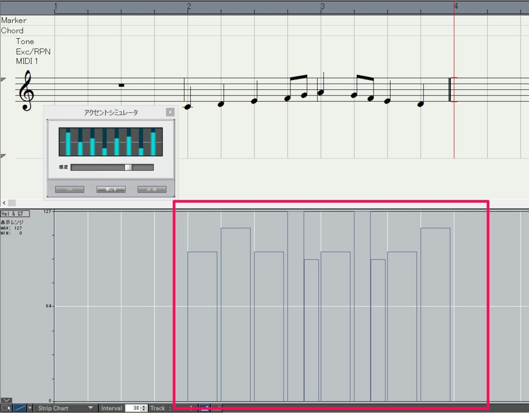Click the 試聴 preview button

(152, 189)
